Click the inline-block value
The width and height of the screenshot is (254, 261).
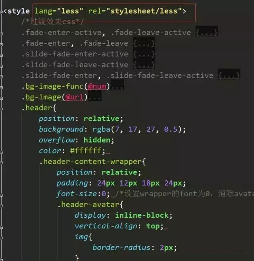[142, 216]
